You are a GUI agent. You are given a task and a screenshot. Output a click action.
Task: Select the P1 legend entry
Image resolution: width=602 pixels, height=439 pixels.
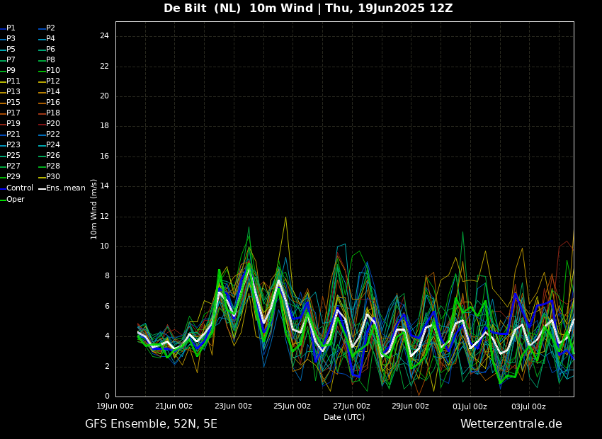click(x=11, y=28)
